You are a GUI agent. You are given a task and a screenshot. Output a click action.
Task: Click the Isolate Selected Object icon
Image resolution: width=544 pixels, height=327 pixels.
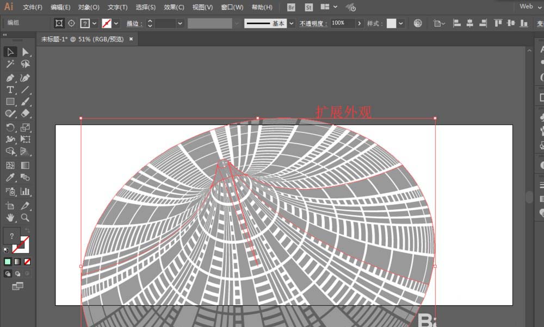[59, 23]
